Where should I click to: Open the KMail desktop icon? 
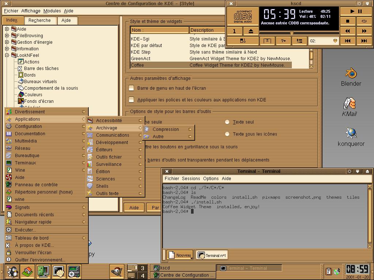(x=350, y=107)
